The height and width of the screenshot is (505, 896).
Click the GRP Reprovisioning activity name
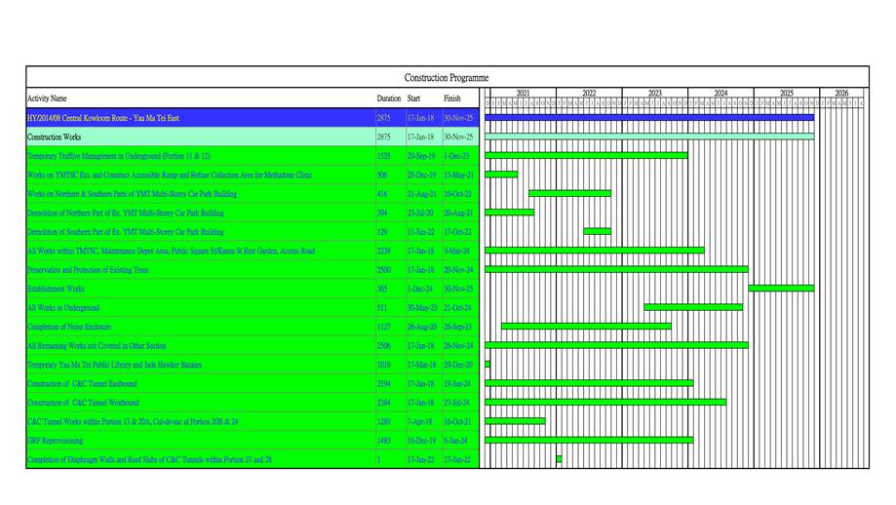(x=55, y=441)
